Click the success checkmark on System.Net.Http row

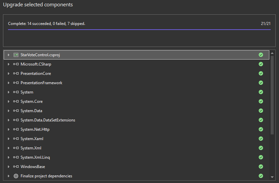point(261,129)
